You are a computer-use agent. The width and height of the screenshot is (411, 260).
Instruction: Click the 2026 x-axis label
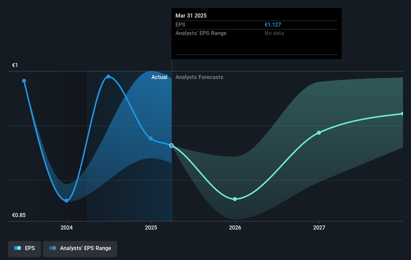coord(235,227)
